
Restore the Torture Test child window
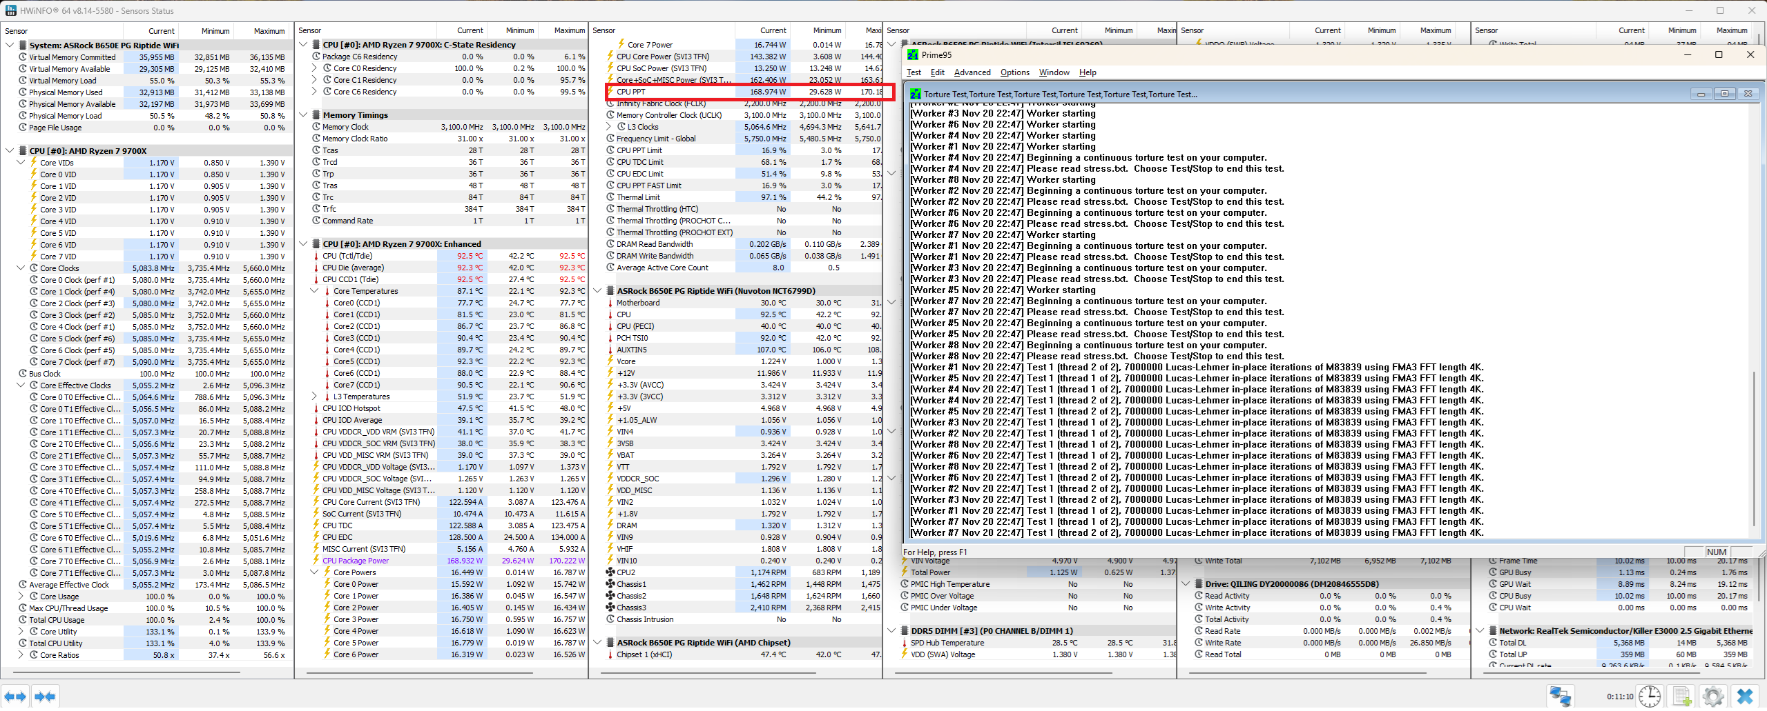tap(1724, 94)
